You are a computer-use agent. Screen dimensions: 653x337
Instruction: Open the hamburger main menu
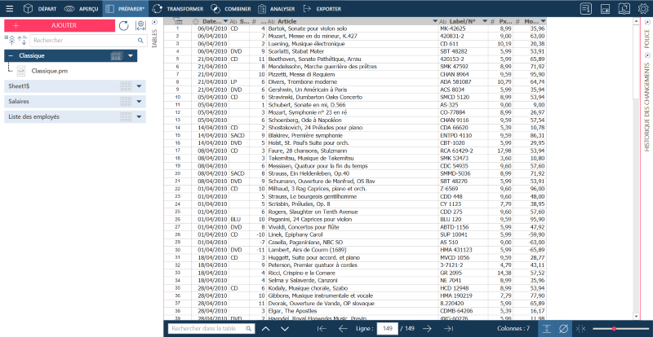pos(9,8)
